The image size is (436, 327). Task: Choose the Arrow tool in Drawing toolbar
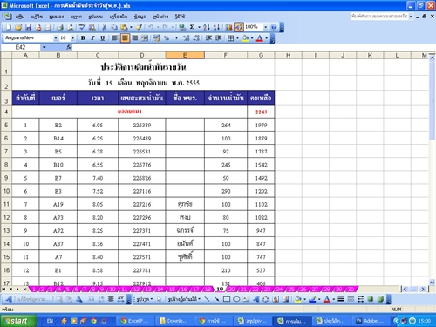[216, 299]
